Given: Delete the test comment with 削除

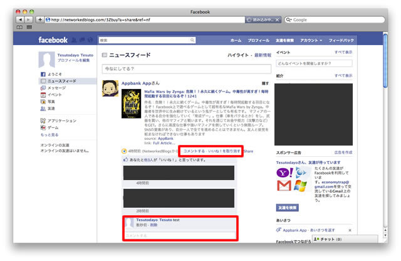Looking at the screenshot, I should [x=154, y=225].
